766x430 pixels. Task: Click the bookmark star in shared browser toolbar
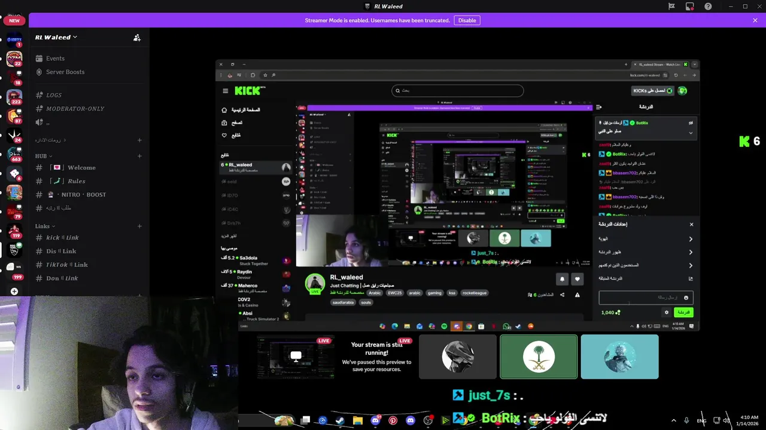(x=265, y=75)
